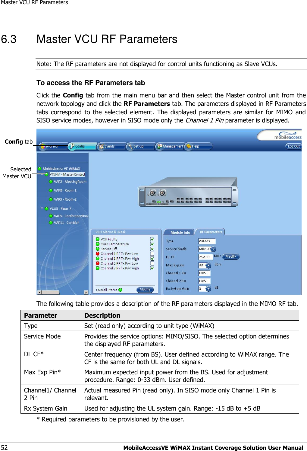Screen dimensions: 307x451
Task: Click the VCU device image
Action: pos(188,192)
